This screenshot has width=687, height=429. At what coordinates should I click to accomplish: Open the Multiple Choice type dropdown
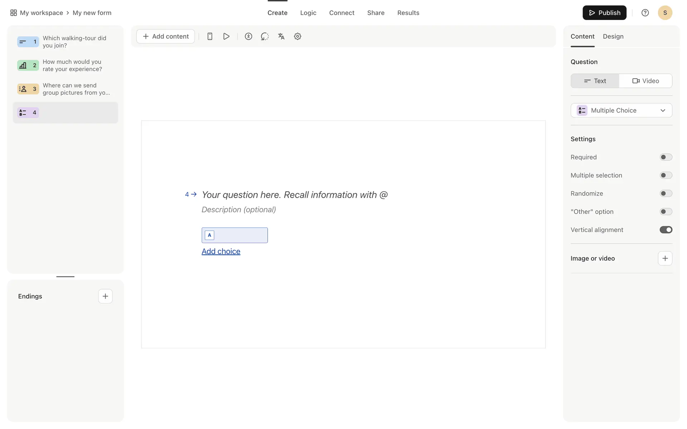pyautogui.click(x=621, y=110)
